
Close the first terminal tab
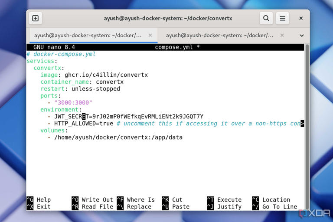(x=150, y=35)
